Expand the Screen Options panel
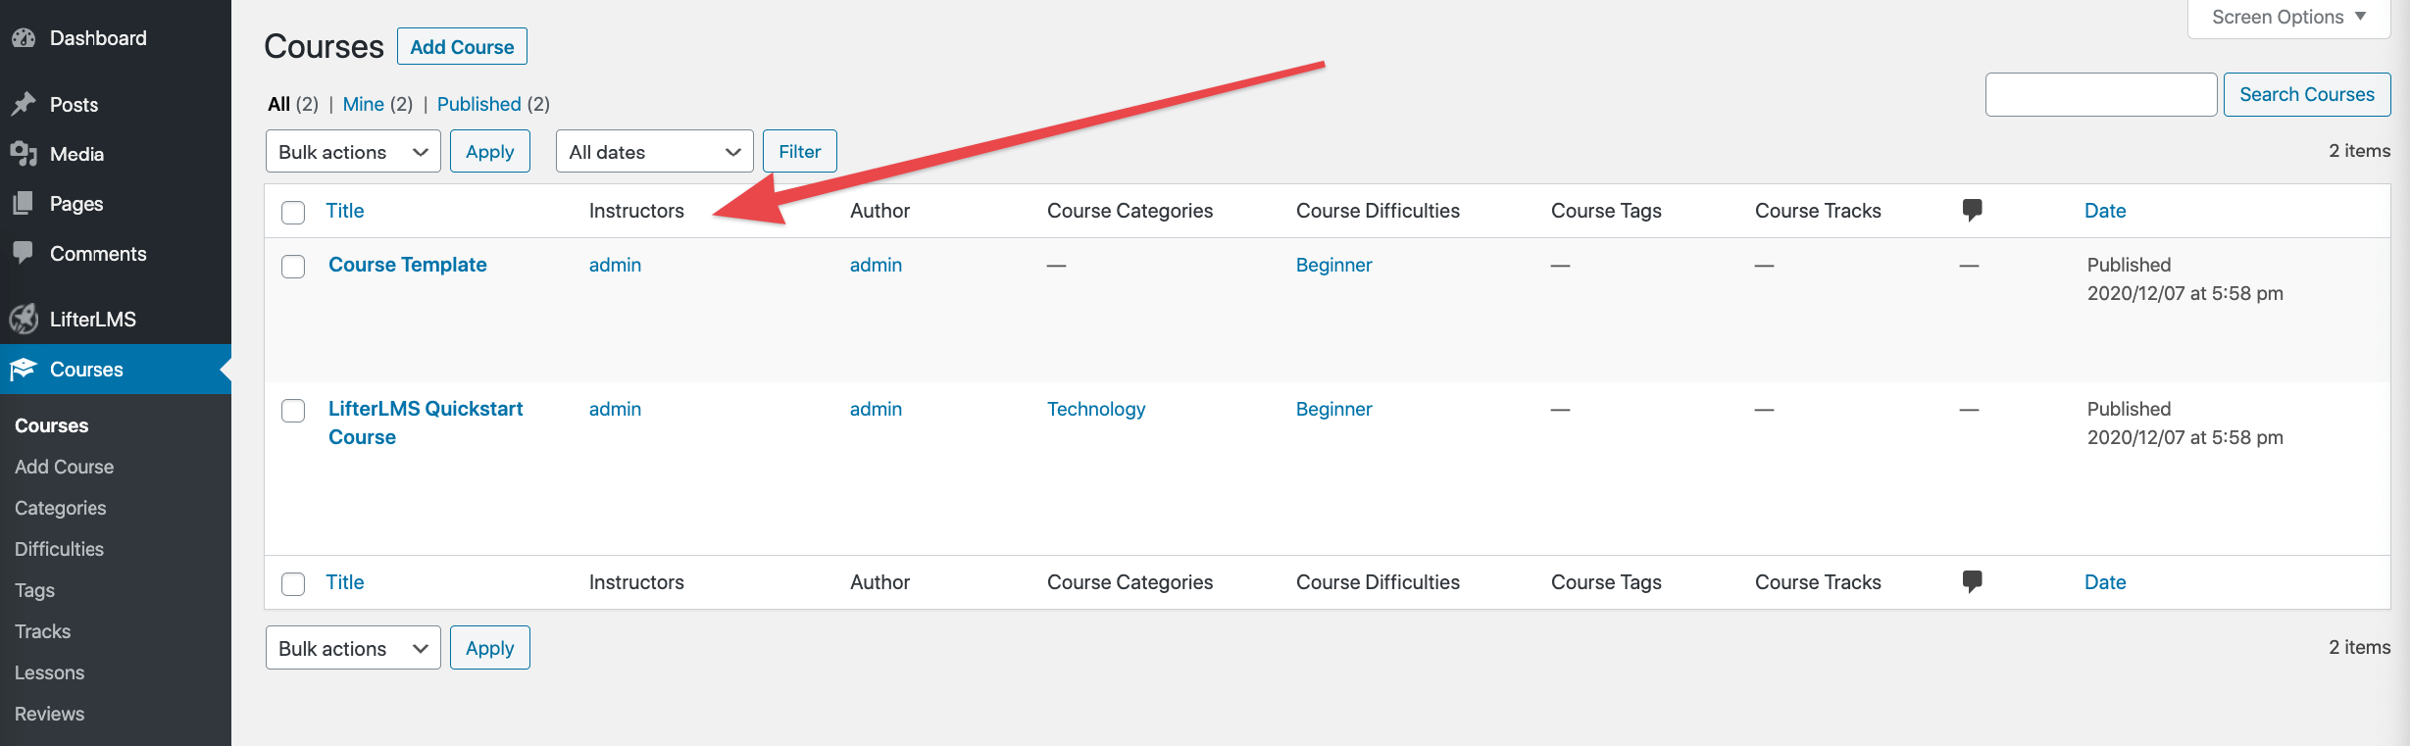The image size is (2410, 746). (2288, 18)
